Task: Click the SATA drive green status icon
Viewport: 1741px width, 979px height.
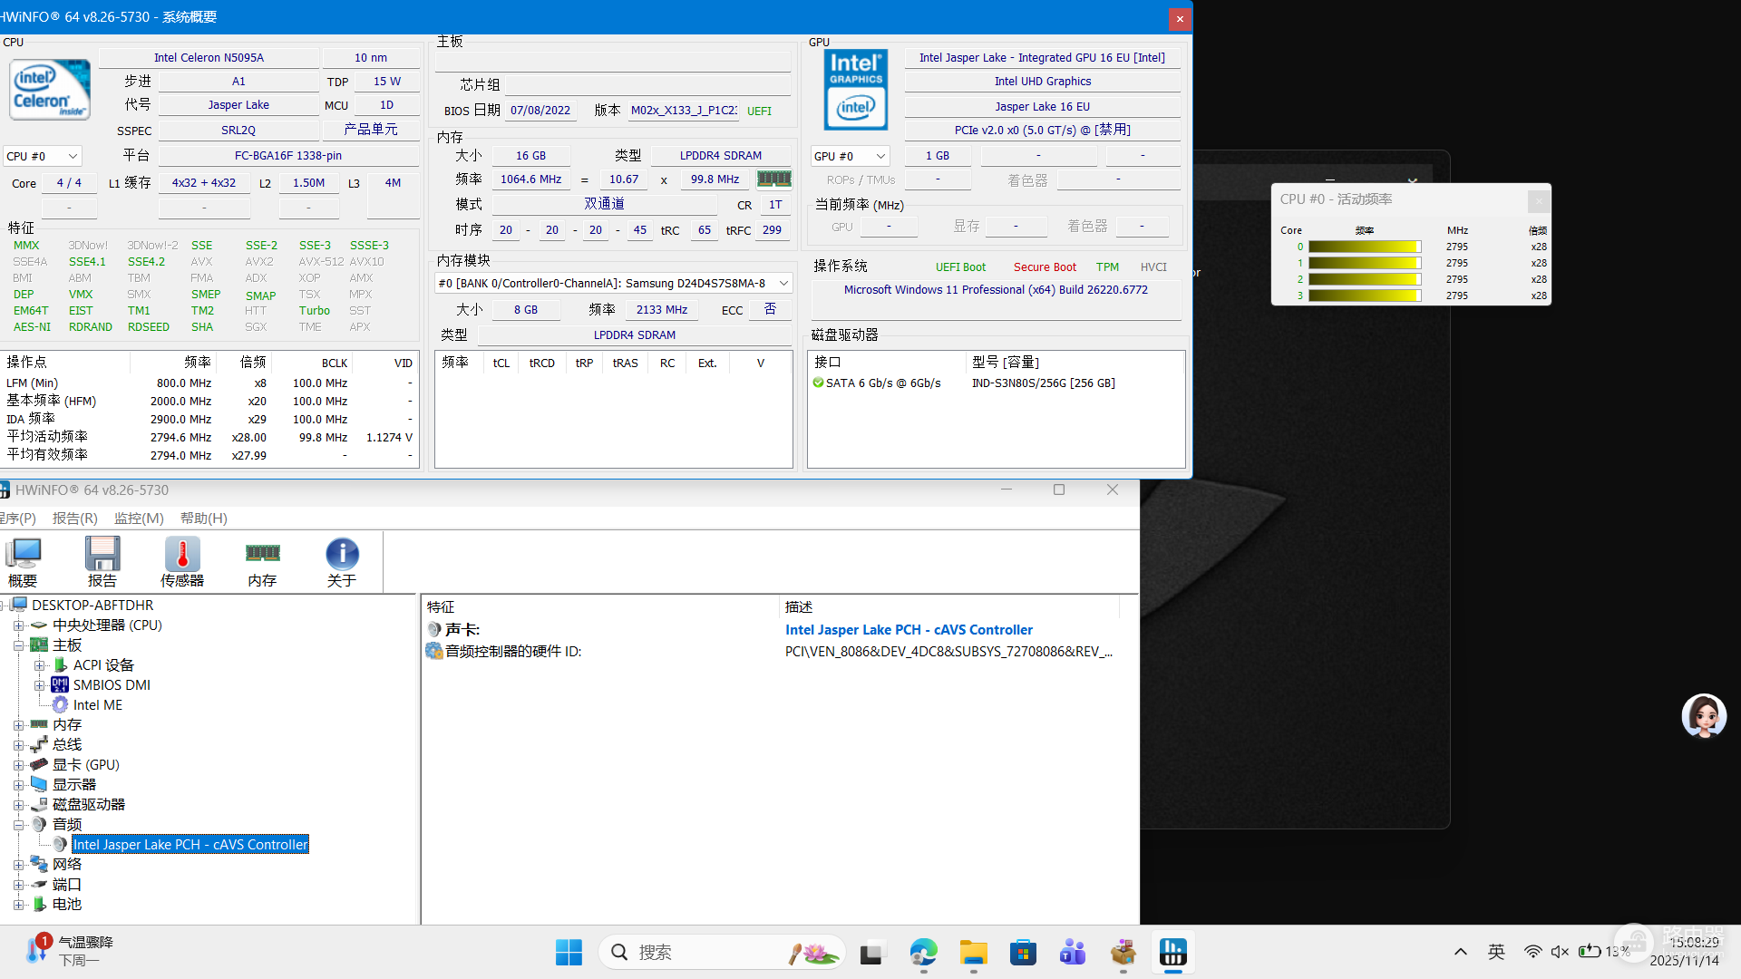Action: click(x=818, y=383)
